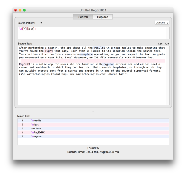This screenshot has height=177, width=186.
Task: Click the 'Found: 5' status text
Action: click(x=93, y=148)
